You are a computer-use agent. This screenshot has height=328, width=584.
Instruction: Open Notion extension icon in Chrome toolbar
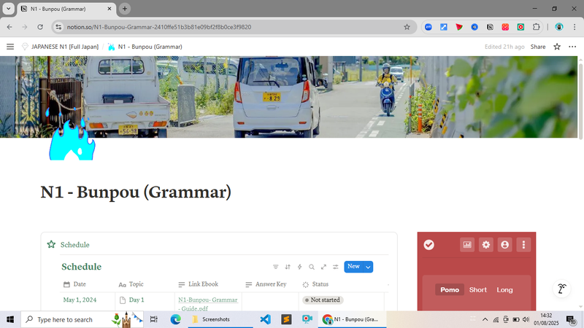tap(490, 27)
